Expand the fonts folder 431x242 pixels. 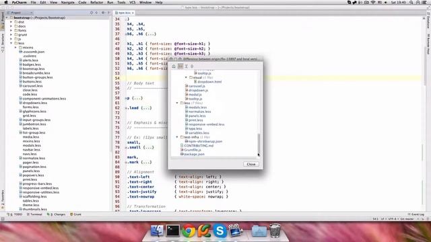pyautogui.click(x=11, y=30)
